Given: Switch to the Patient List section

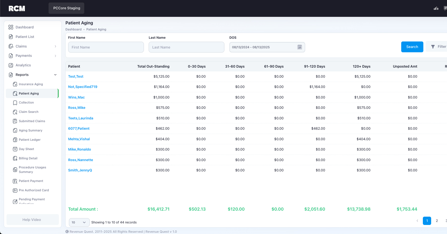Looking at the screenshot, I should 25,37.
